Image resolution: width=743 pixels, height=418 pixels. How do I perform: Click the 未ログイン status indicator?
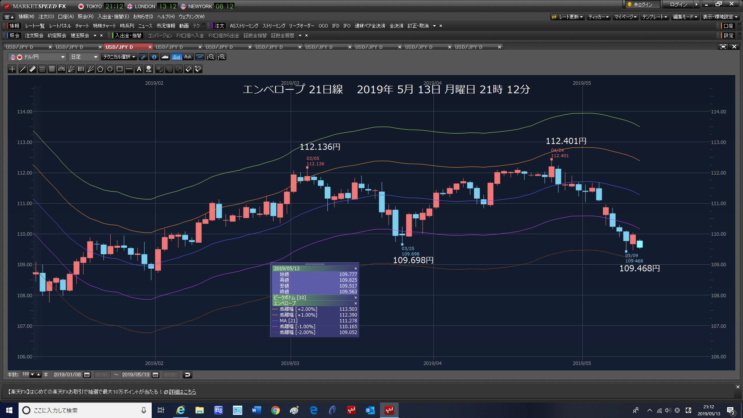click(x=643, y=5)
